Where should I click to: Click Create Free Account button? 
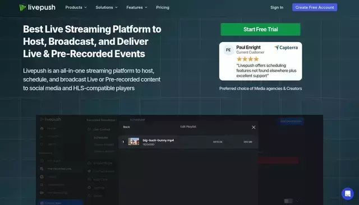coord(314,7)
